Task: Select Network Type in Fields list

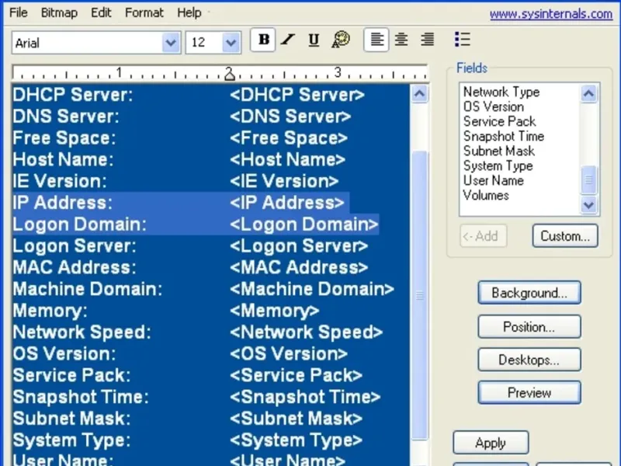Action: click(501, 92)
